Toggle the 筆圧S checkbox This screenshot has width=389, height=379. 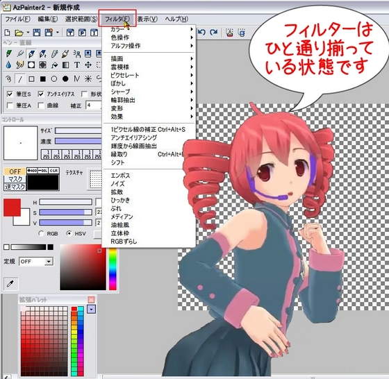pyautogui.click(x=10, y=94)
